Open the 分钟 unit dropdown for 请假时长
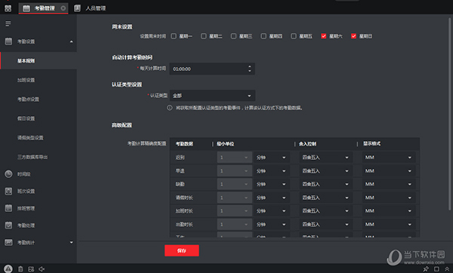This screenshot has height=273, width=453. pyautogui.click(x=271, y=198)
